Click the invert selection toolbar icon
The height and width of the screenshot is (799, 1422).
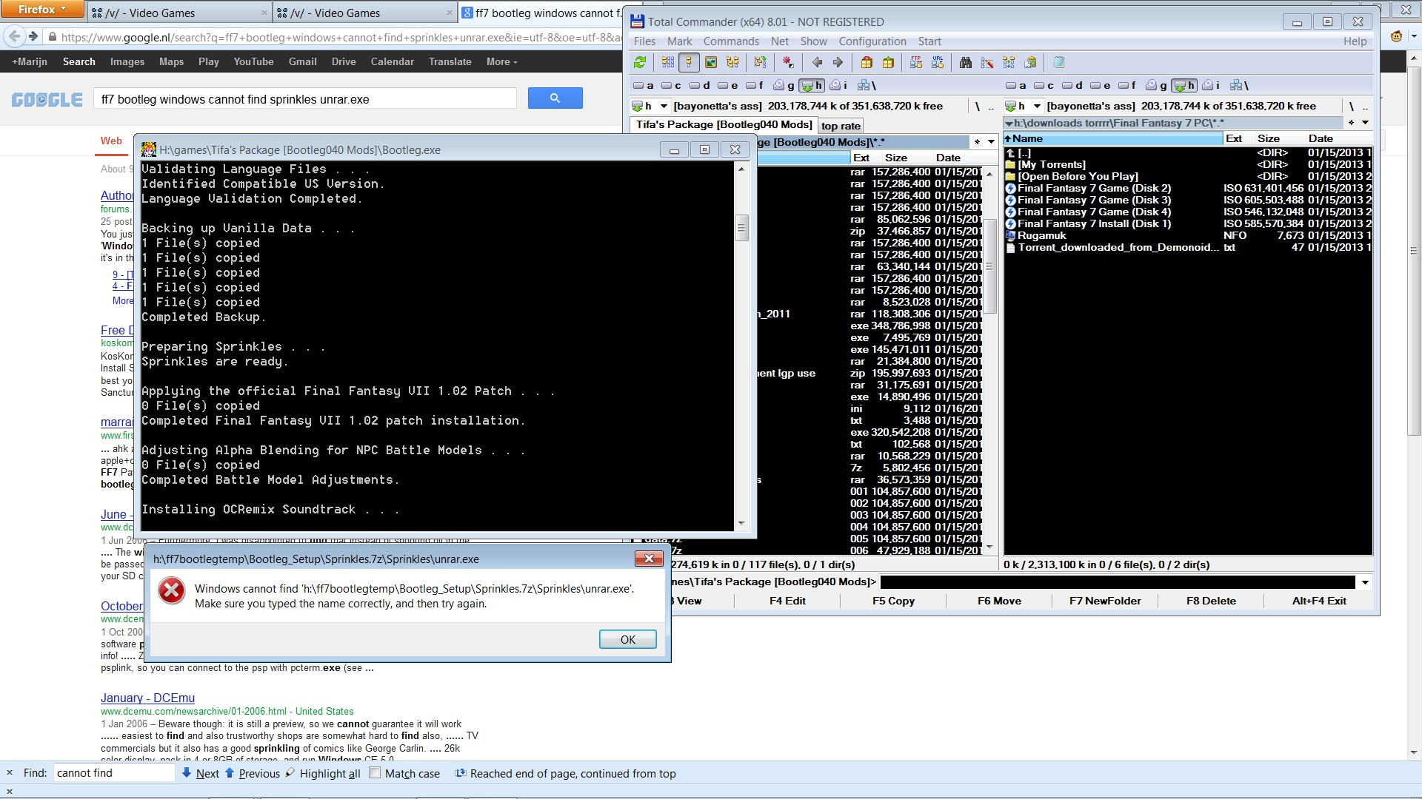[x=788, y=63]
